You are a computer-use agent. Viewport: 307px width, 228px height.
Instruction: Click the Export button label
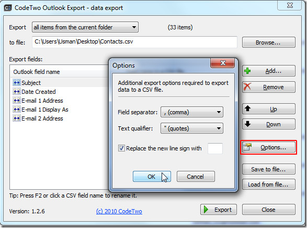(223, 210)
